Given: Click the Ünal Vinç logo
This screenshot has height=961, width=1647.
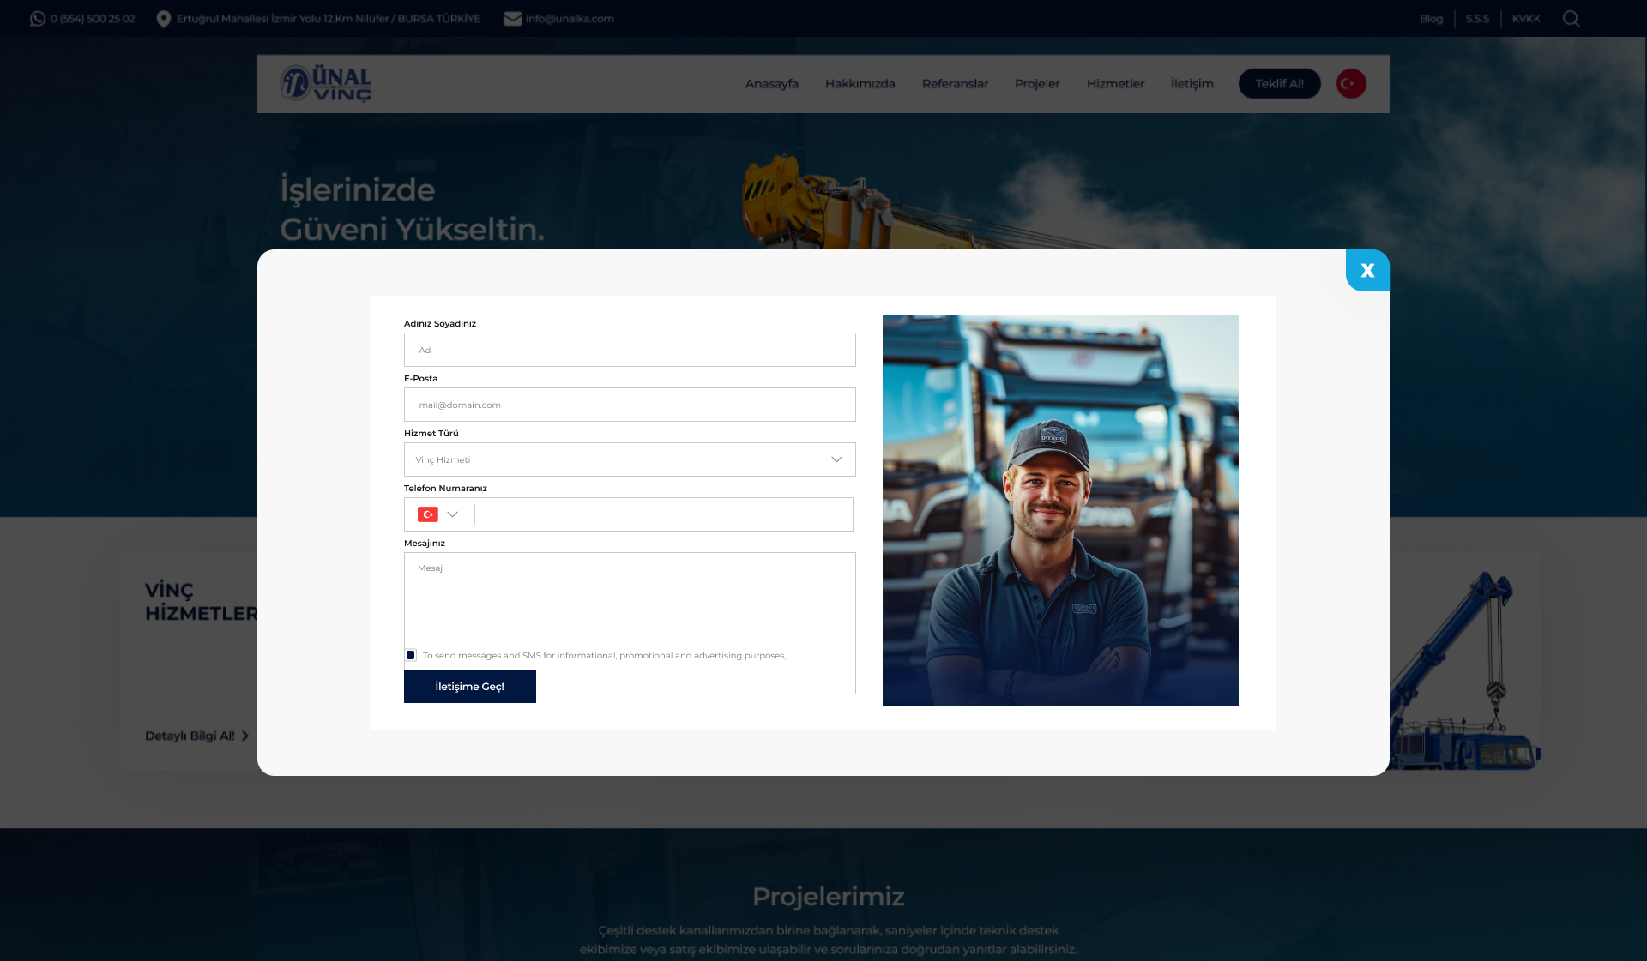Looking at the screenshot, I should click(x=326, y=84).
